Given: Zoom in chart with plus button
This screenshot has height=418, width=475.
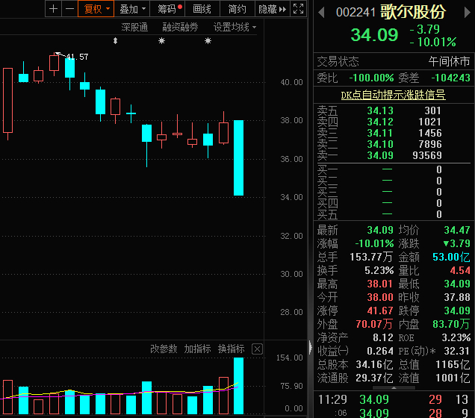Looking at the screenshot, I should 53,9.
